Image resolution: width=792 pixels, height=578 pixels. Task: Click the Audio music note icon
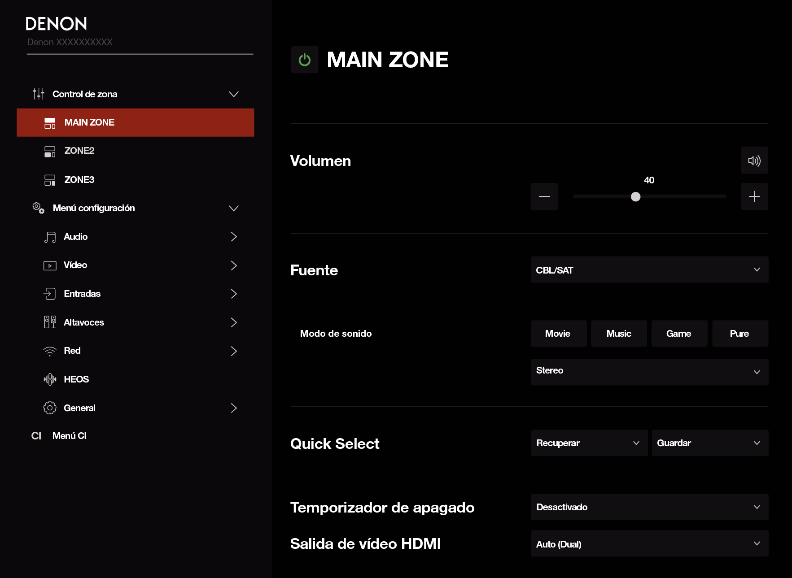(50, 237)
